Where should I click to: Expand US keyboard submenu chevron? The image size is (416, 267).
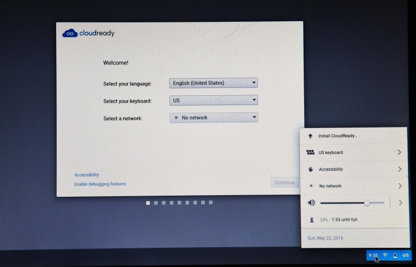pyautogui.click(x=399, y=152)
